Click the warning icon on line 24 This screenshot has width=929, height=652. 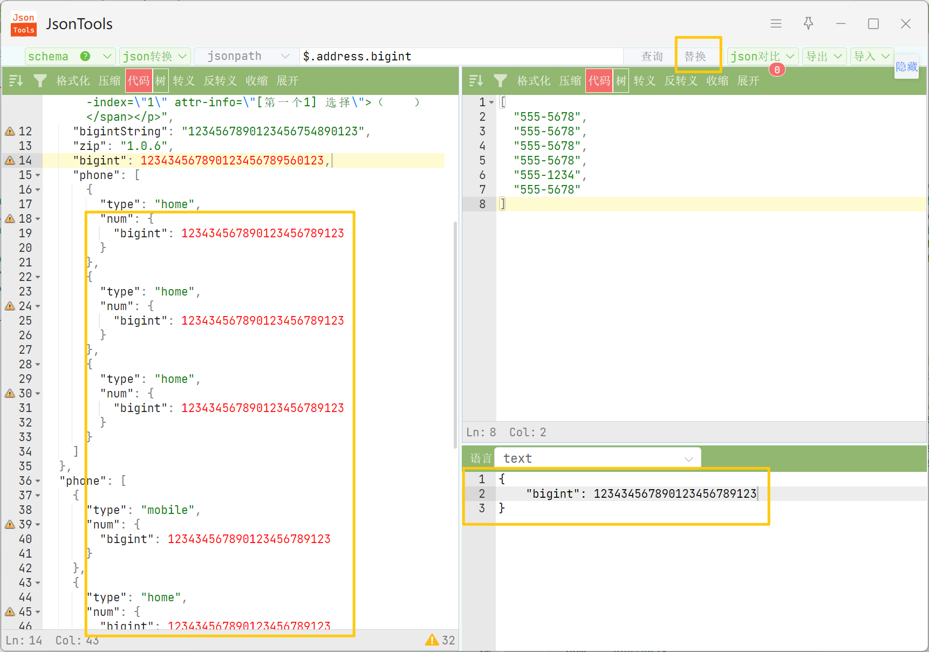10,306
